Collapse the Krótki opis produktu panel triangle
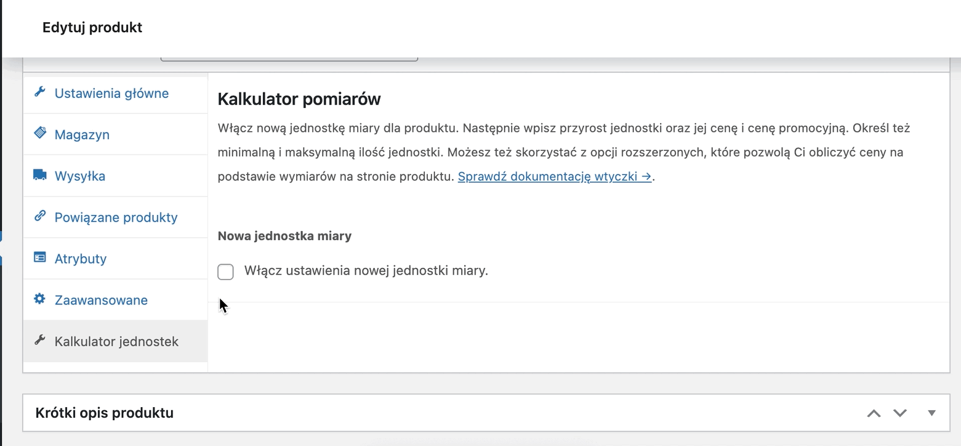This screenshot has height=446, width=961. (x=932, y=413)
